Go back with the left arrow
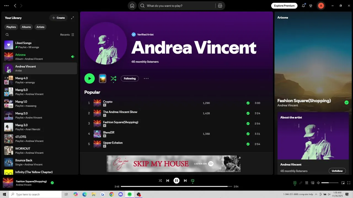The width and height of the screenshot is (353, 198). pyautogui.click(x=15, y=5)
